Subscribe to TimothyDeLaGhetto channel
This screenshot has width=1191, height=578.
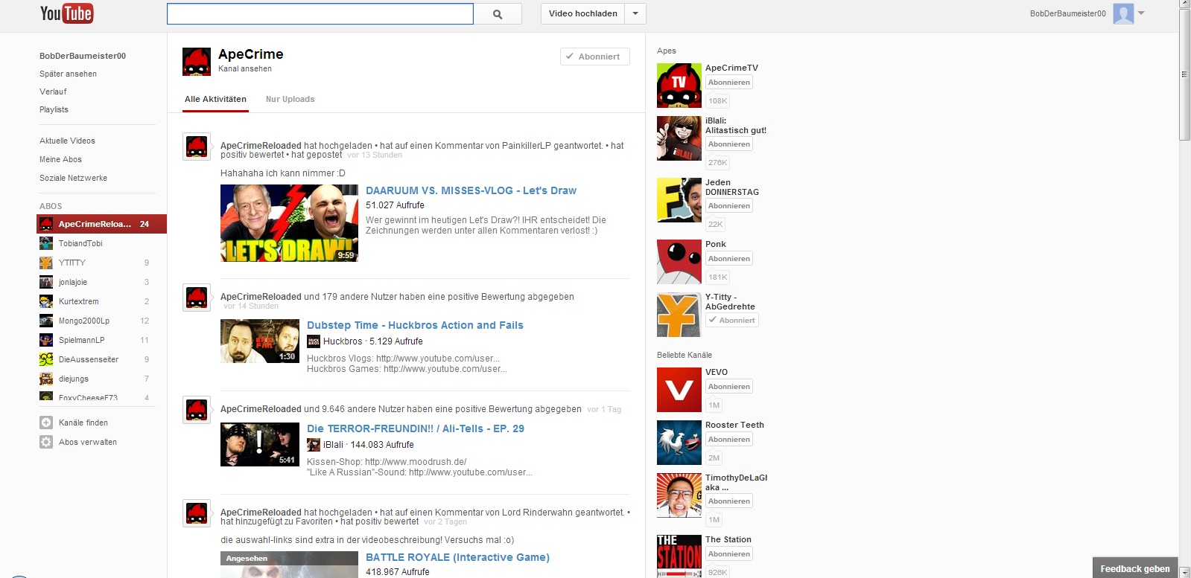[x=729, y=501]
